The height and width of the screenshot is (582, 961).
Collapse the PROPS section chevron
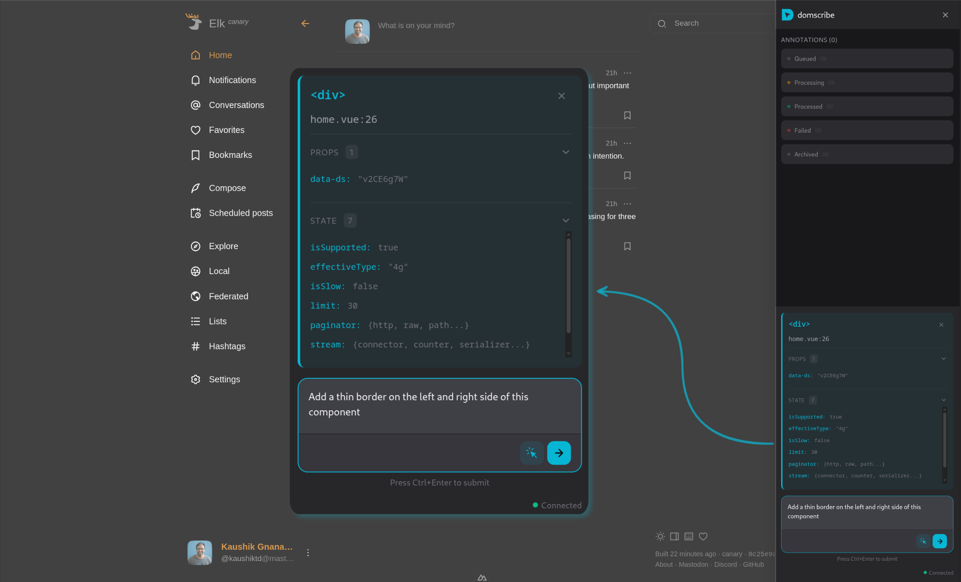click(x=566, y=152)
